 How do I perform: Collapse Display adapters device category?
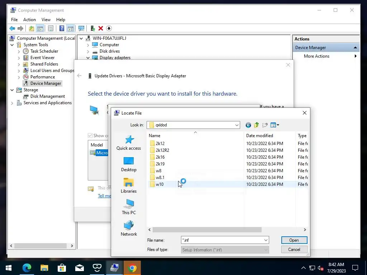tap(88, 58)
